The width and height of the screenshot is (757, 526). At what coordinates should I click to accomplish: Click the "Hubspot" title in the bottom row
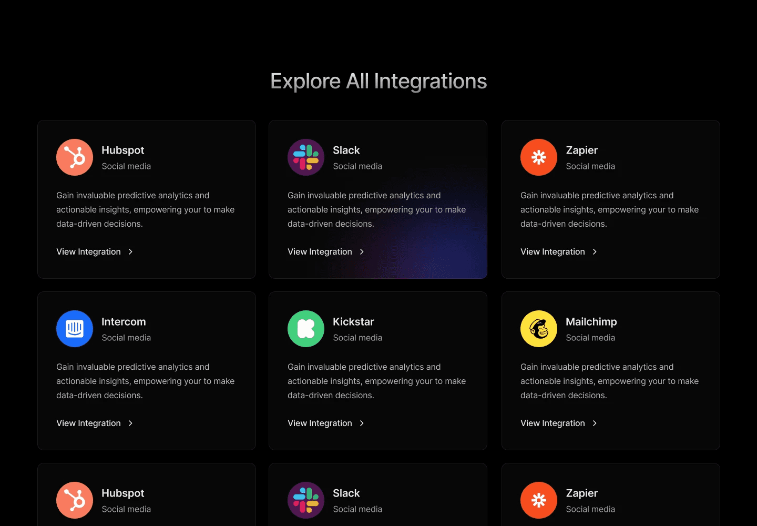coord(122,493)
